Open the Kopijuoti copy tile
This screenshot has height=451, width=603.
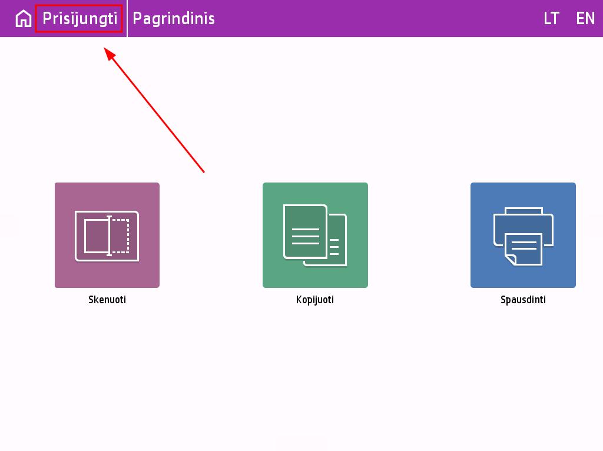(x=315, y=235)
